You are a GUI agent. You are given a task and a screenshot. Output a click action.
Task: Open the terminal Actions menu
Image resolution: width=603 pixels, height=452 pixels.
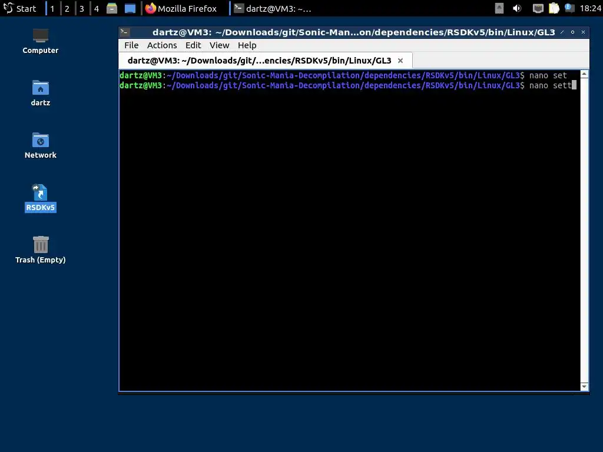162,45
